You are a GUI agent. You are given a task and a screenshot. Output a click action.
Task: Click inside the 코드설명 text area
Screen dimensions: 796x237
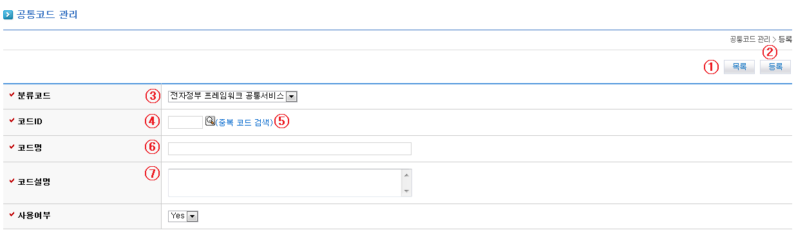pyautogui.click(x=285, y=183)
